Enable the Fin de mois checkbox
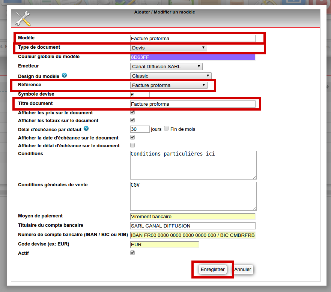The width and height of the screenshot is (331, 292). tap(166, 129)
